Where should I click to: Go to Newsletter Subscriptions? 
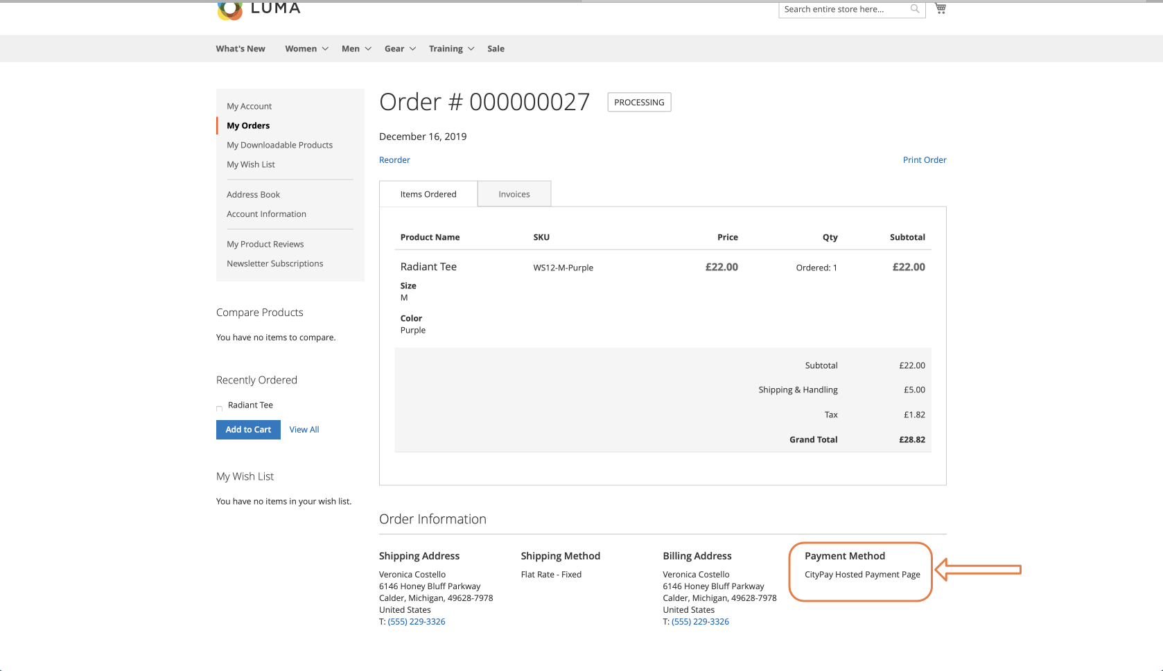[274, 263]
